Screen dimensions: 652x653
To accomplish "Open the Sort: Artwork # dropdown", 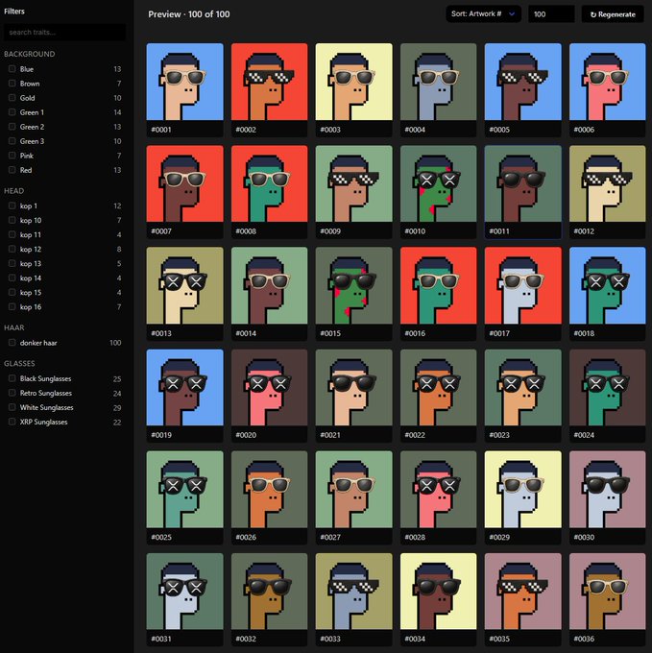I will (x=483, y=13).
